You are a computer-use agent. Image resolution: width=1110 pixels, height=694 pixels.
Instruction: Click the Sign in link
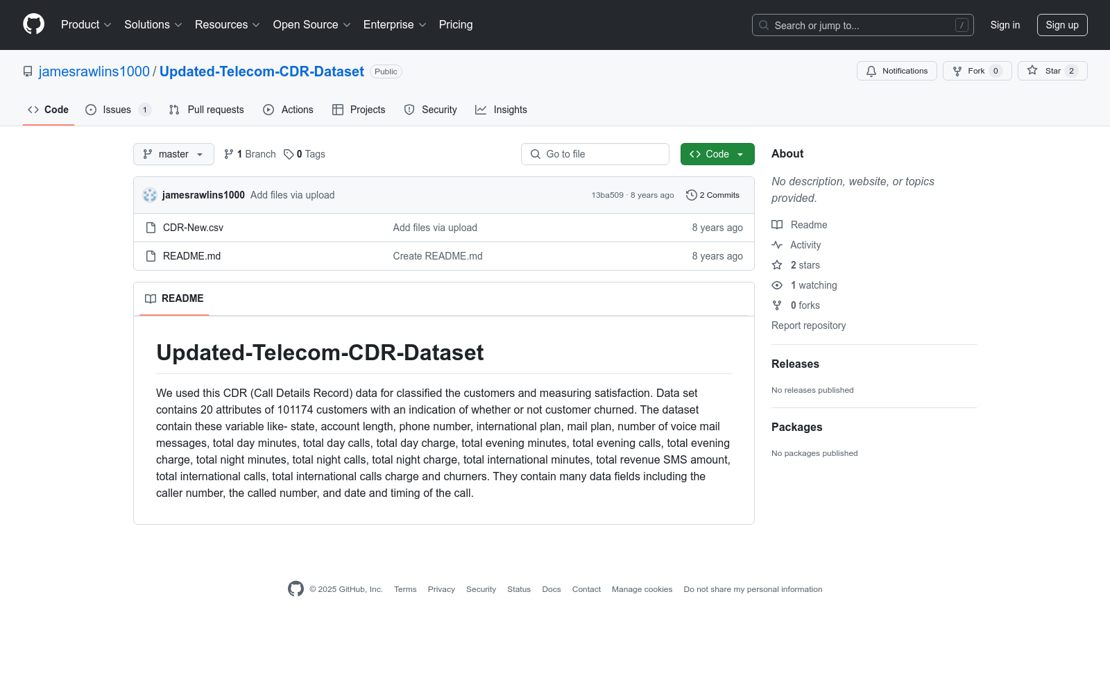(1005, 25)
